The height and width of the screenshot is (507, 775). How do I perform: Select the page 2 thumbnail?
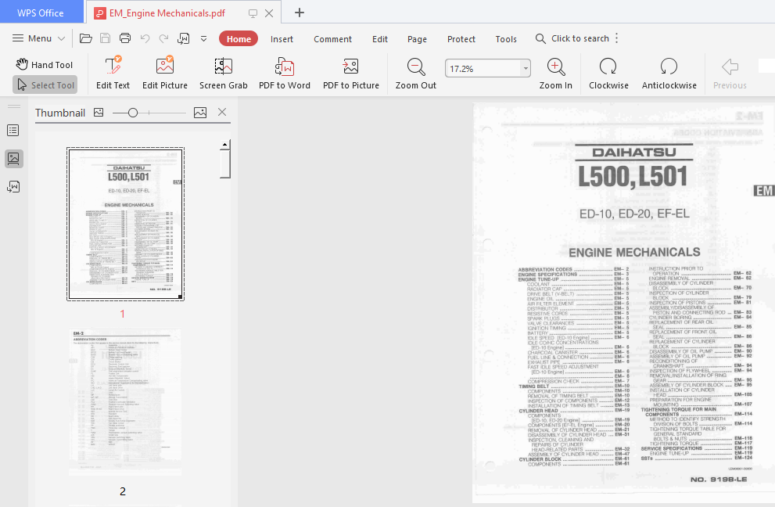pyautogui.click(x=125, y=403)
